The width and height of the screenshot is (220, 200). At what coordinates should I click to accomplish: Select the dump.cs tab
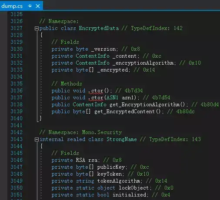click(12, 6)
